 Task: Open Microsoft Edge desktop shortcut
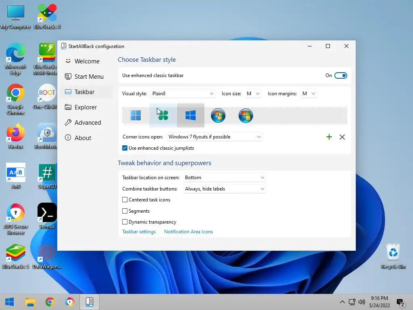point(16,60)
